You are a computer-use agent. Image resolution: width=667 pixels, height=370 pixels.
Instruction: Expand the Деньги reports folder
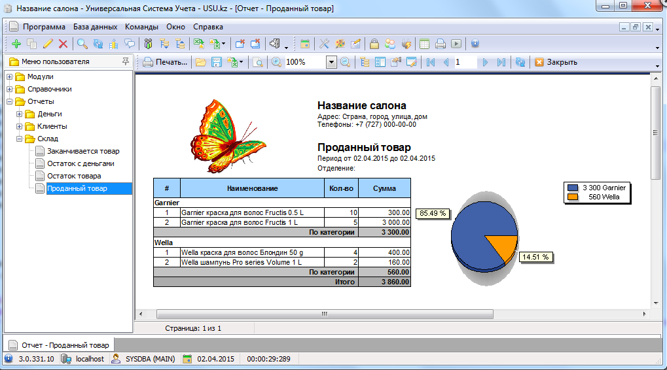click(x=19, y=114)
